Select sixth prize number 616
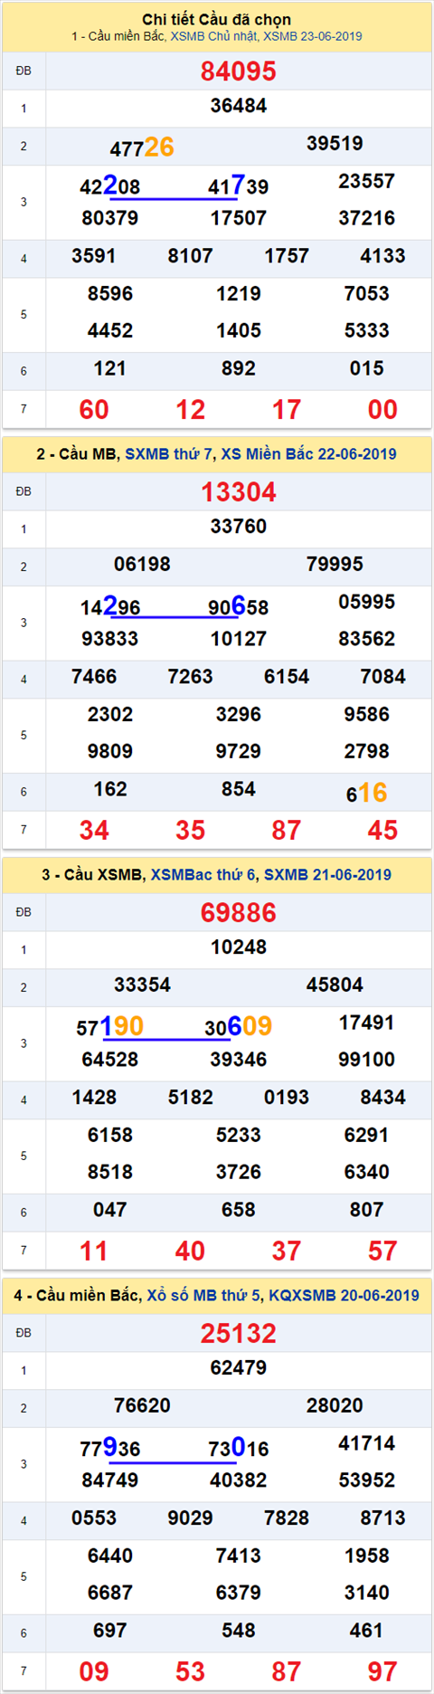Viewport: 434px width, 1694px height. (x=367, y=794)
